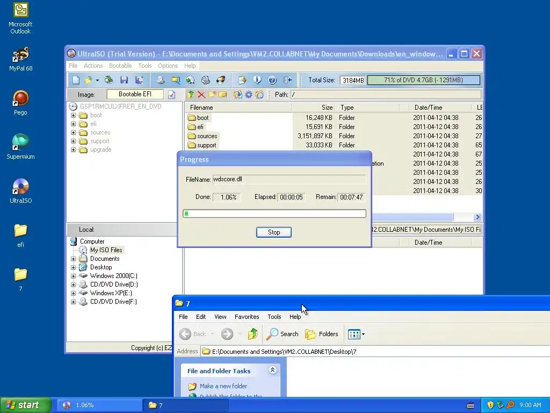Click the Supermium desktop icon
Screen dimensions: 550x413
pyautogui.click(x=20, y=147)
